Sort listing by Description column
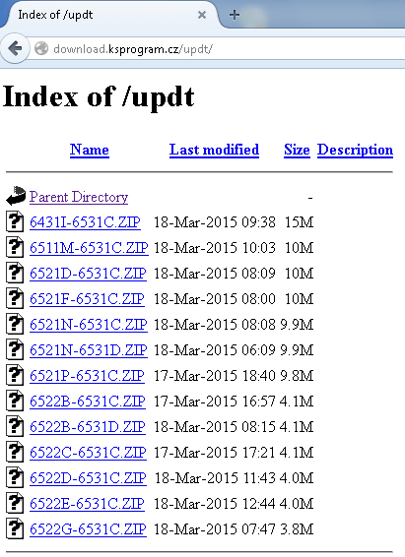The width and height of the screenshot is (405, 557). [x=355, y=150]
